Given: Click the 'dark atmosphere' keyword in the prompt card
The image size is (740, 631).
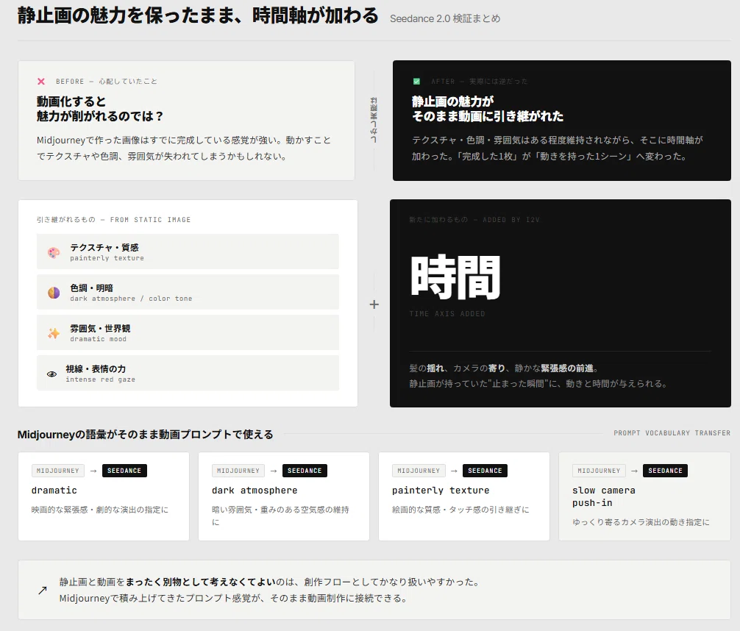Looking at the screenshot, I should pos(255,491).
